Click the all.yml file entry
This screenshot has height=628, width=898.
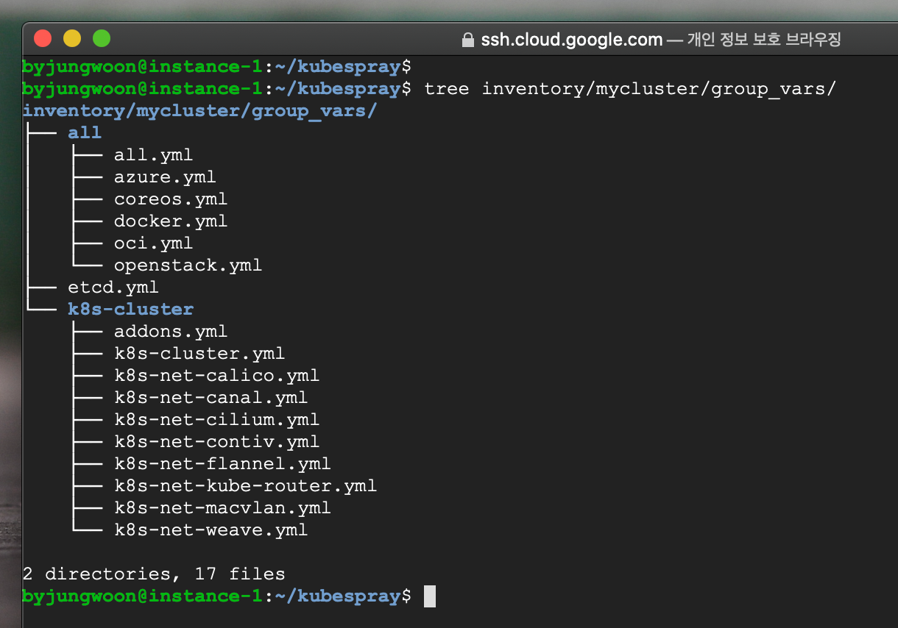[153, 155]
